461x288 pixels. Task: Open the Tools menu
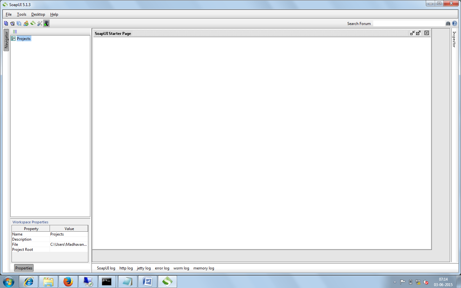(x=21, y=14)
